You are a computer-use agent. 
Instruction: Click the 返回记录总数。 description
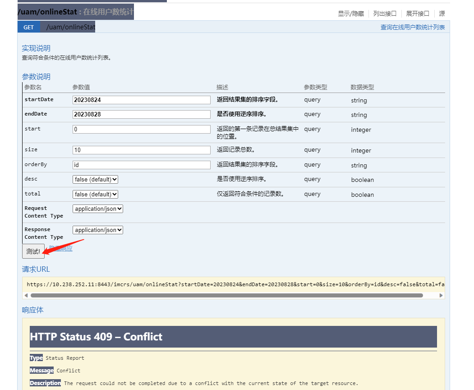pyautogui.click(x=236, y=150)
